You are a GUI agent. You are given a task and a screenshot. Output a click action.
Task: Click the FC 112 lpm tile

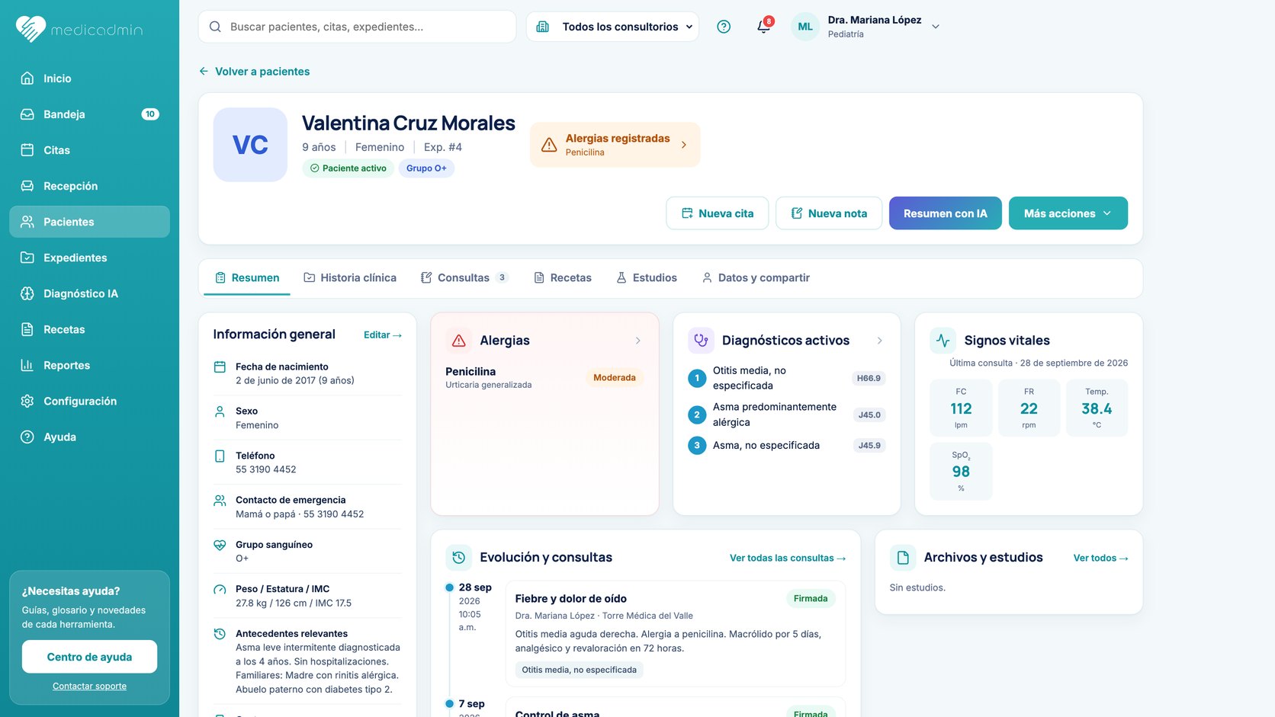(961, 408)
